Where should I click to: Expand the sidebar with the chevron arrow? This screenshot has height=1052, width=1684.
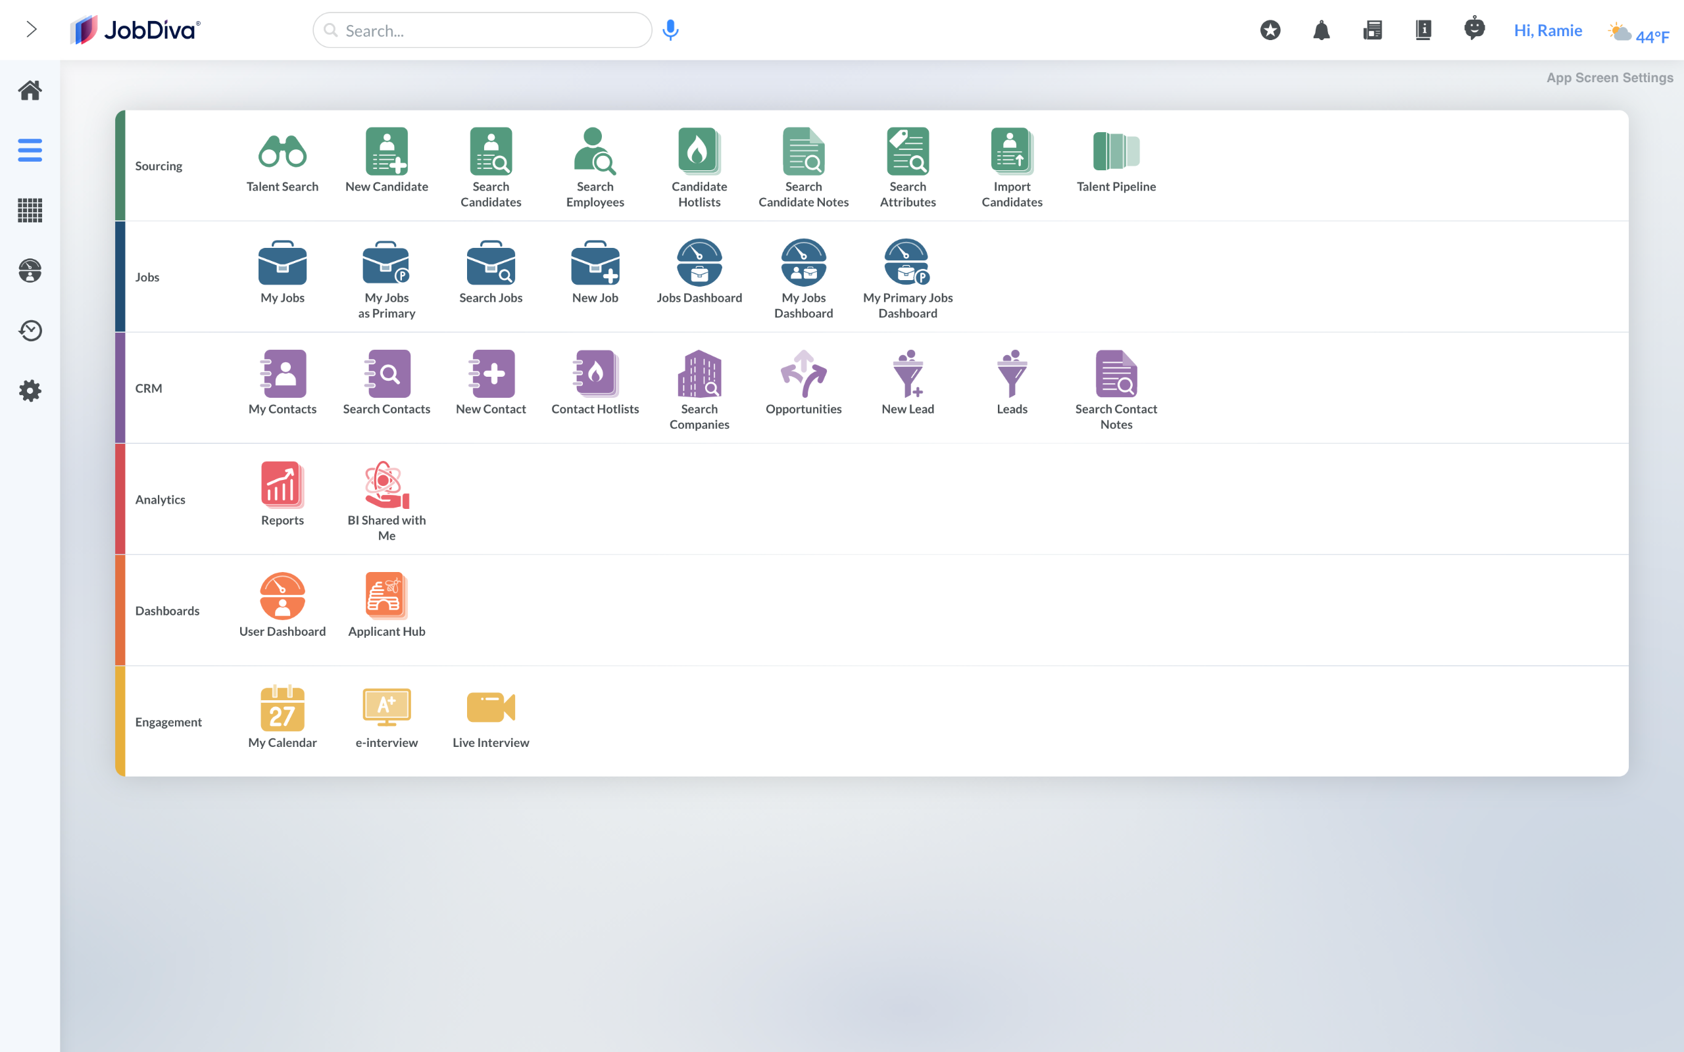coord(32,29)
